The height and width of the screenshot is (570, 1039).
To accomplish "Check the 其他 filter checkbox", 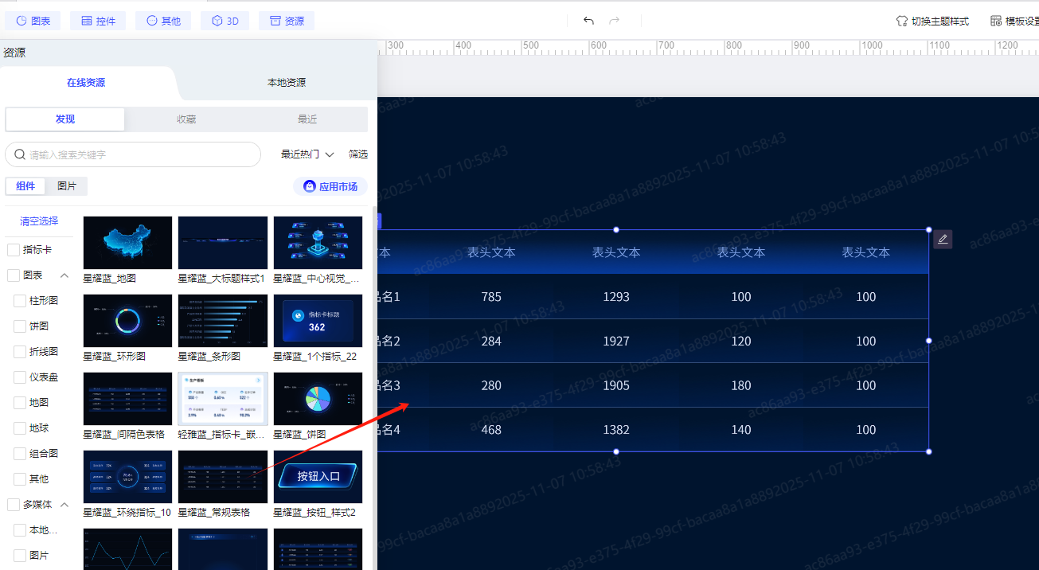I will (x=20, y=479).
